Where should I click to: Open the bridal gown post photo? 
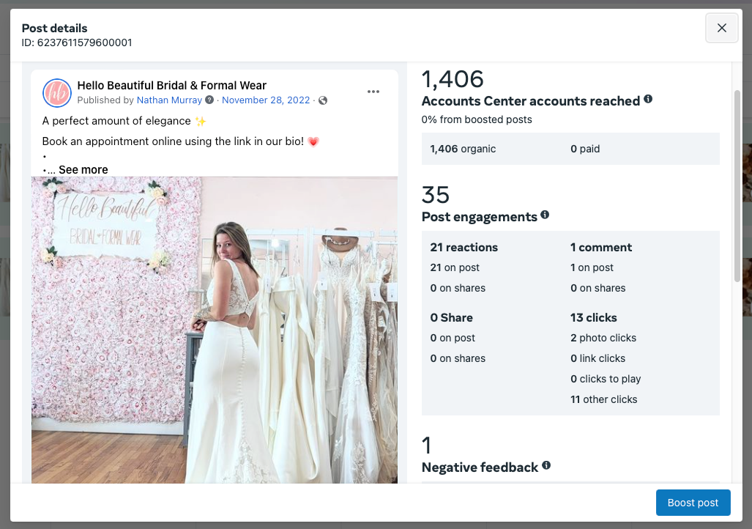pyautogui.click(x=215, y=330)
